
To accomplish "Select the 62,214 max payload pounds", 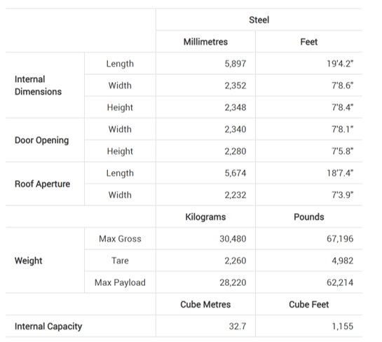I will [x=340, y=283].
